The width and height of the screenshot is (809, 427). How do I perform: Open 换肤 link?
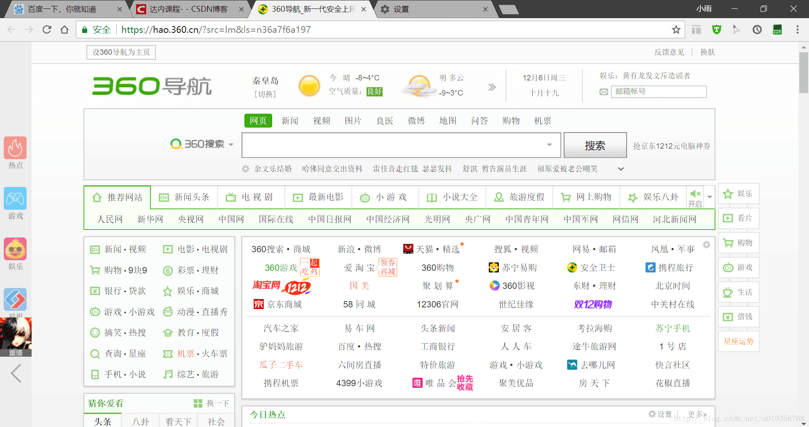(707, 52)
